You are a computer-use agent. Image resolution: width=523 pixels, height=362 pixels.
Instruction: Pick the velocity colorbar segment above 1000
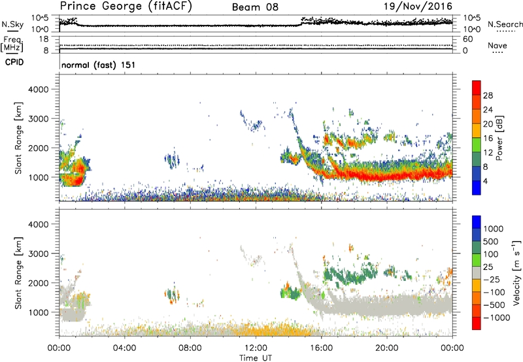[x=477, y=222]
